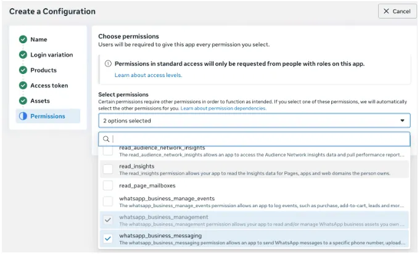Open the Access token step
This screenshot has width=420, height=254.
coord(49,86)
